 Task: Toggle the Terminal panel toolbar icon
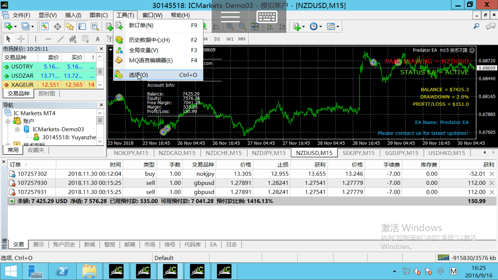(82, 27)
